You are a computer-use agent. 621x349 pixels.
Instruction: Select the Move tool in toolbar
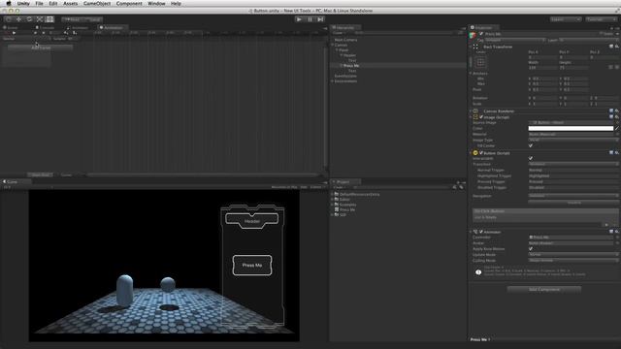pyautogui.click(x=18, y=19)
